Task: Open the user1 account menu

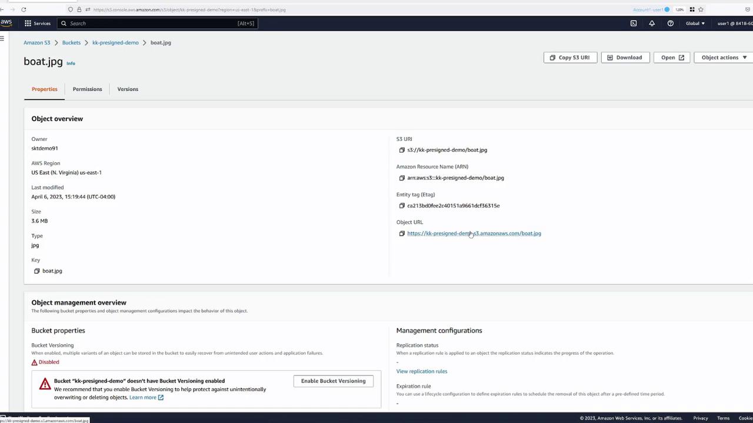Action: tap(735, 23)
